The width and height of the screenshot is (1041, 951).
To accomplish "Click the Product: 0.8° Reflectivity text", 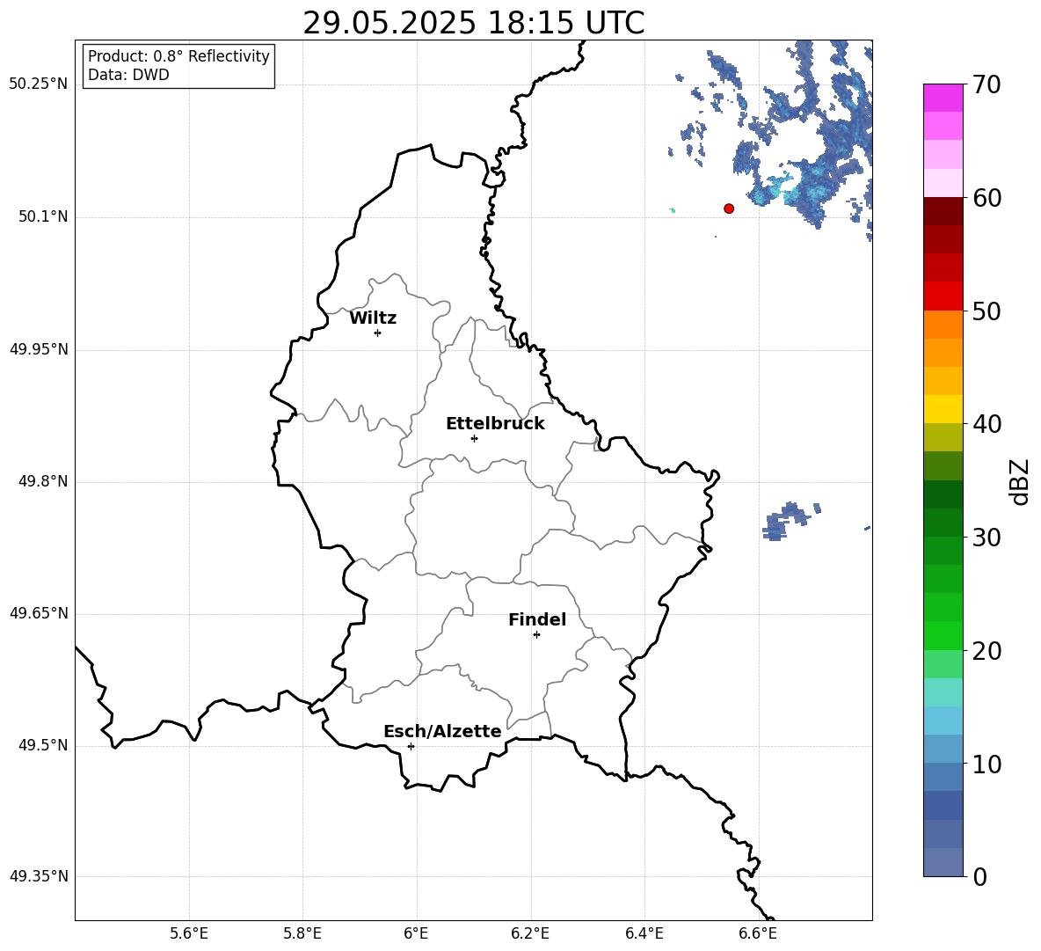I will (x=178, y=56).
